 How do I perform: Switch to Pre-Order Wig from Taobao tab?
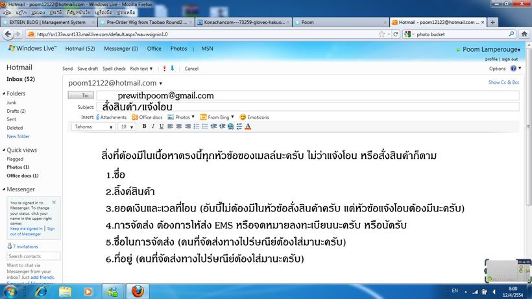point(146,22)
